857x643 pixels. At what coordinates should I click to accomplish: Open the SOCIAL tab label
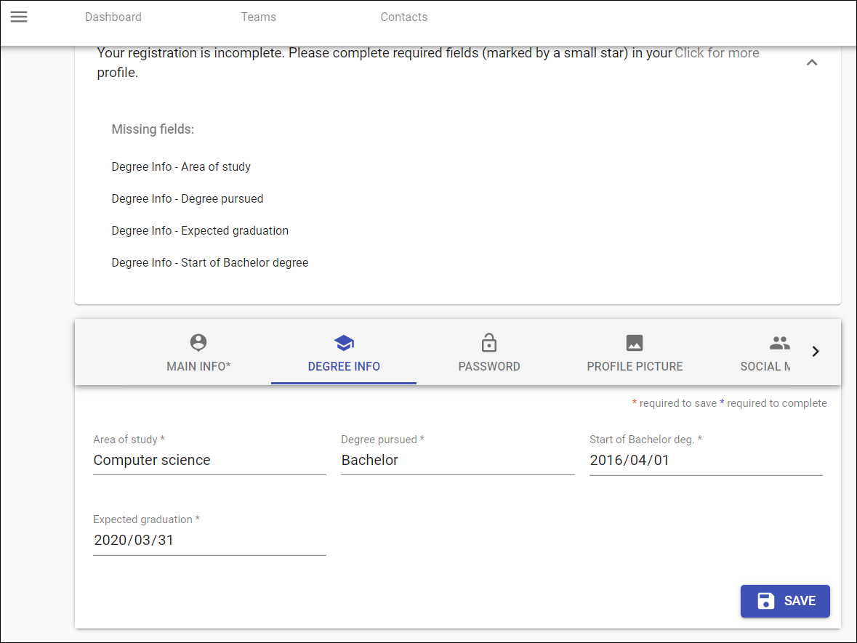pyautogui.click(x=765, y=367)
